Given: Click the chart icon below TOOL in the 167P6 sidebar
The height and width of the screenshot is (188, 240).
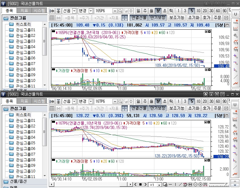Looking at the screenshot, I should [x=235, y=119].
